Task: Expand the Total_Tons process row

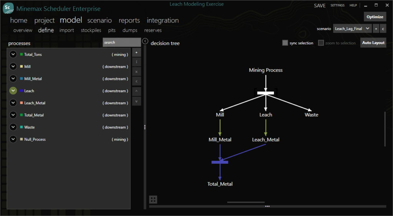Action: (13, 54)
